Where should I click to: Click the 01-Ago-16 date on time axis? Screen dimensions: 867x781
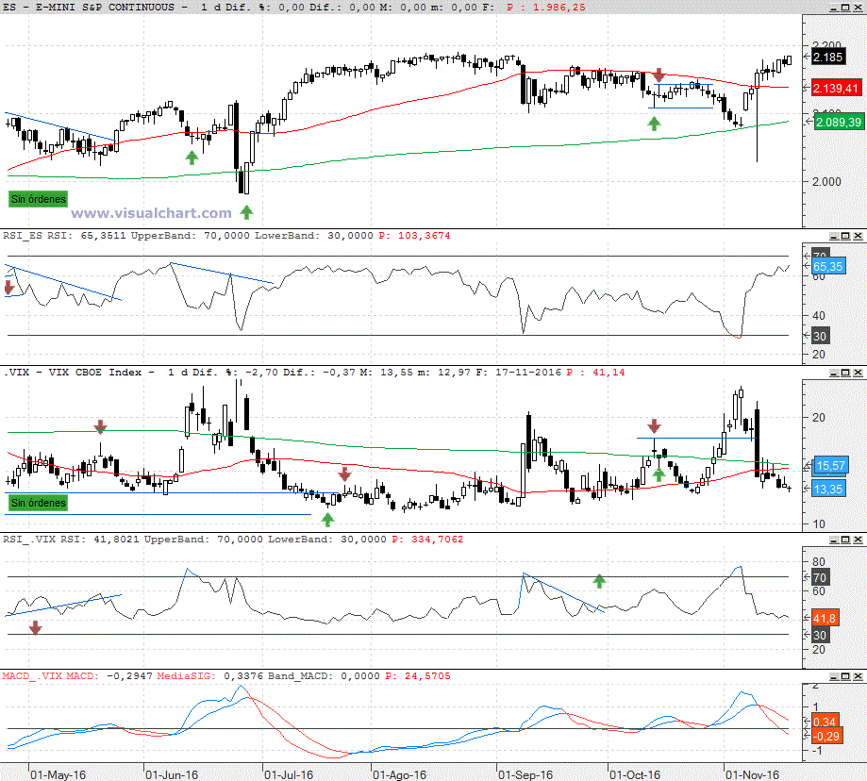pos(399,775)
